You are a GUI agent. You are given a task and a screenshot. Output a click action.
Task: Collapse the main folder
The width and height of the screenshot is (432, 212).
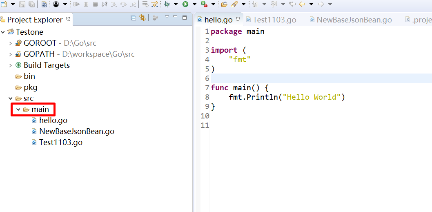(18, 109)
